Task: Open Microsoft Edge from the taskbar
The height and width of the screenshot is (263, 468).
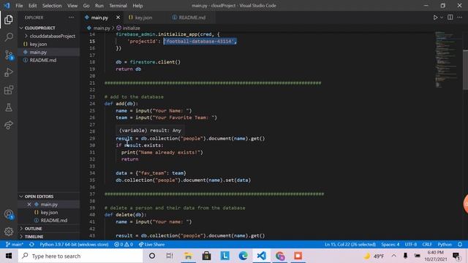Action: [x=243, y=256]
